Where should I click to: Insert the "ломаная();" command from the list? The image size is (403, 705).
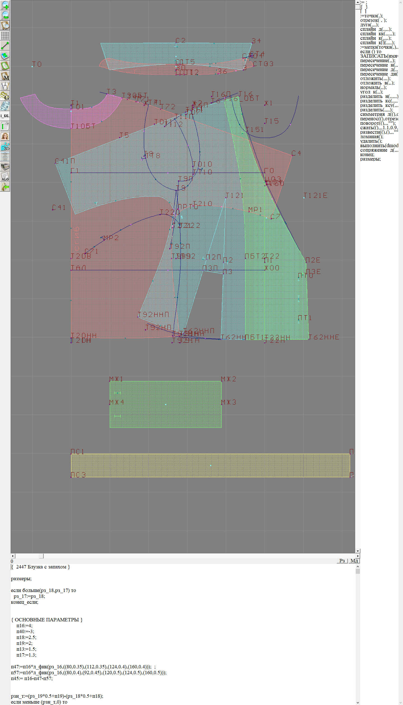tap(372, 137)
